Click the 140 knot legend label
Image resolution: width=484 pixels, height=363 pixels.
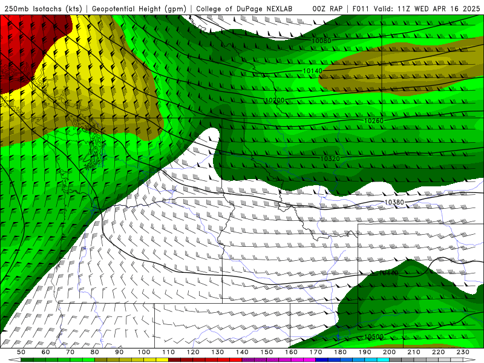click(x=243, y=352)
